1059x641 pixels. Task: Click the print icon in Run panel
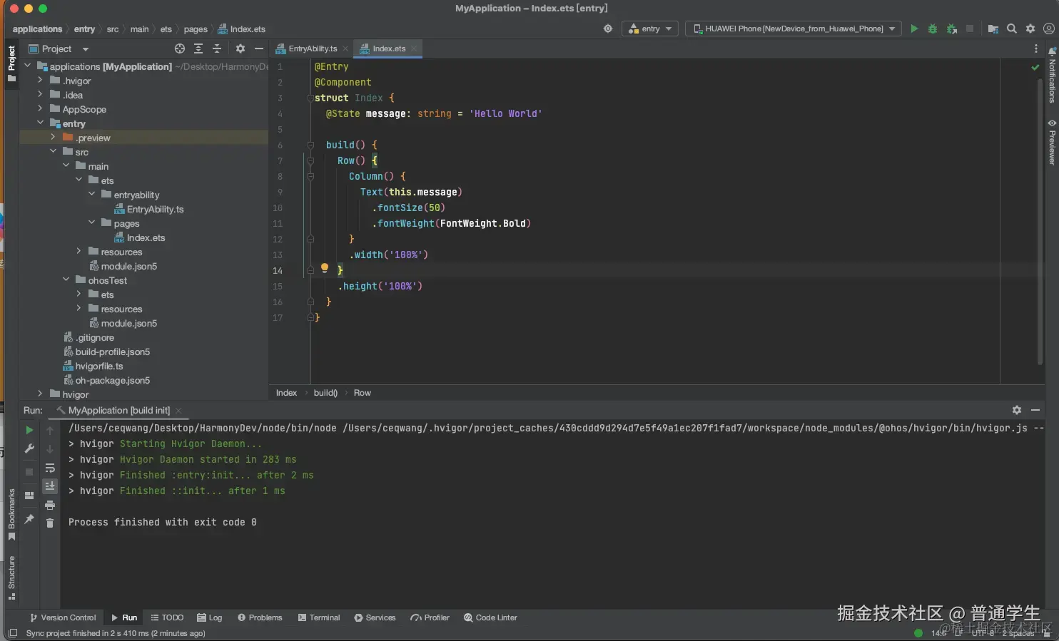click(x=49, y=505)
